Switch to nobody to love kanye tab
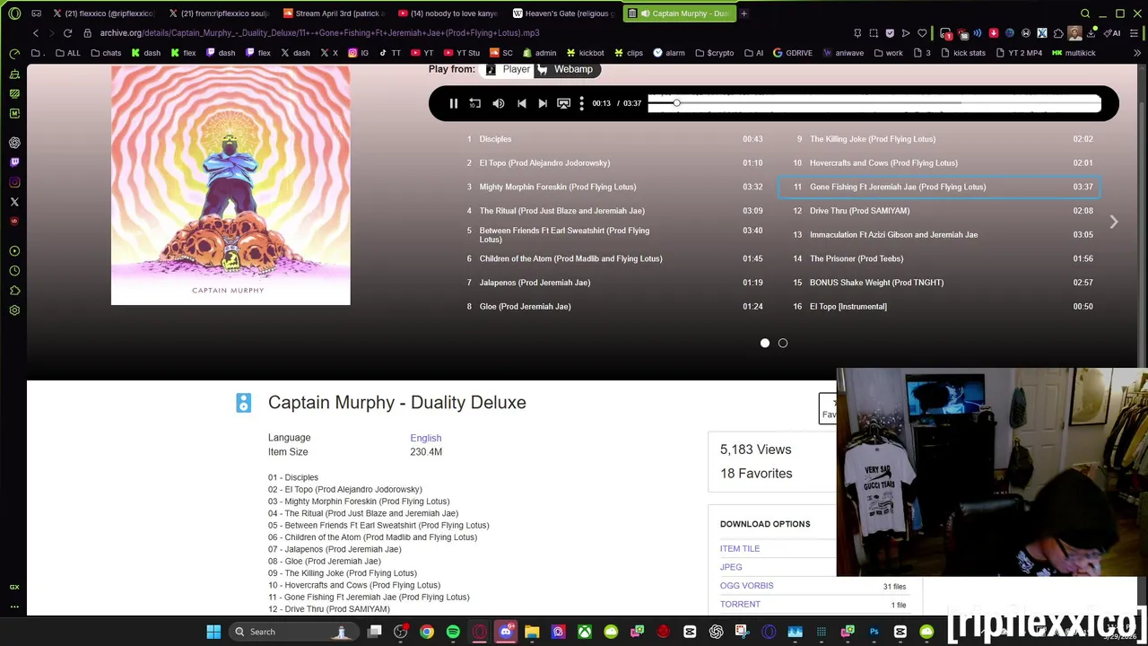This screenshot has height=646, width=1148. point(448,13)
